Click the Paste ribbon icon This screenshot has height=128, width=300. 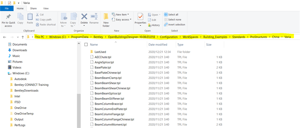pos(30,16)
